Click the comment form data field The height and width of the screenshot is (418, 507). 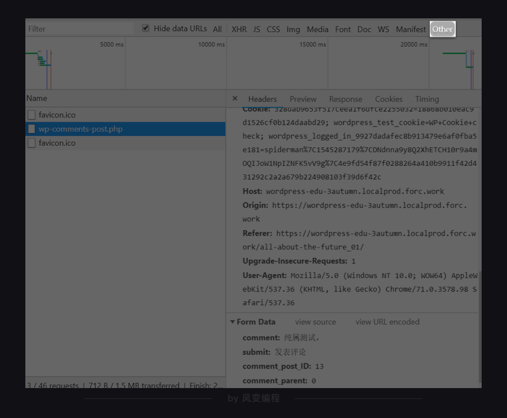pos(281,337)
